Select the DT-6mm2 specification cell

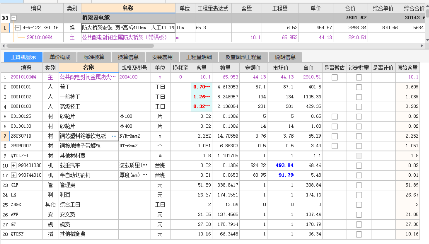pyautogui.click(x=134, y=146)
